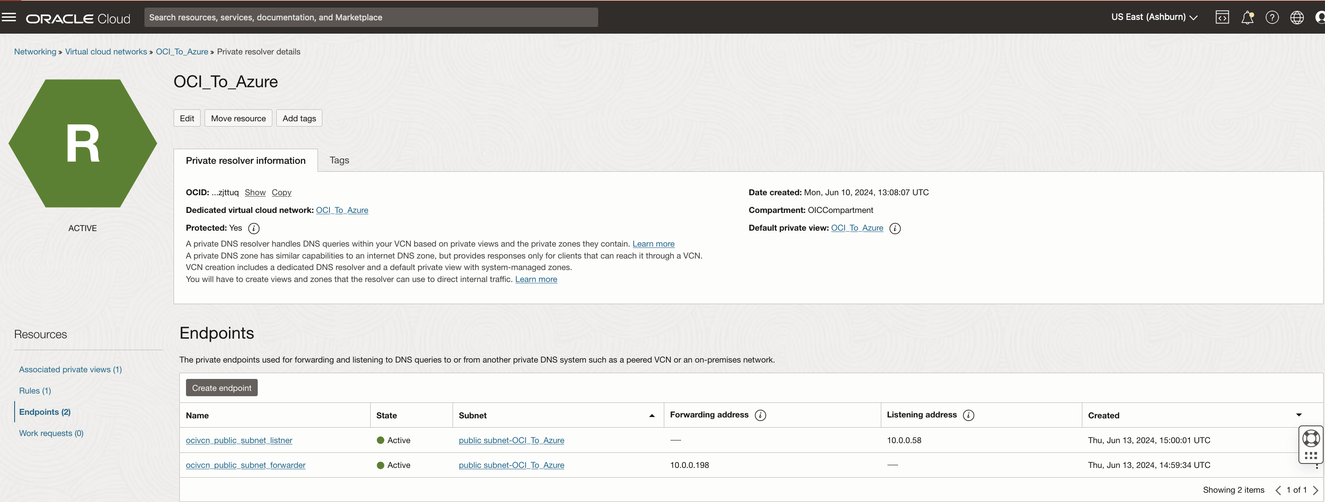Click ocicvn_public_subnet_listner endpoint name
The height and width of the screenshot is (502, 1325).
pos(239,440)
